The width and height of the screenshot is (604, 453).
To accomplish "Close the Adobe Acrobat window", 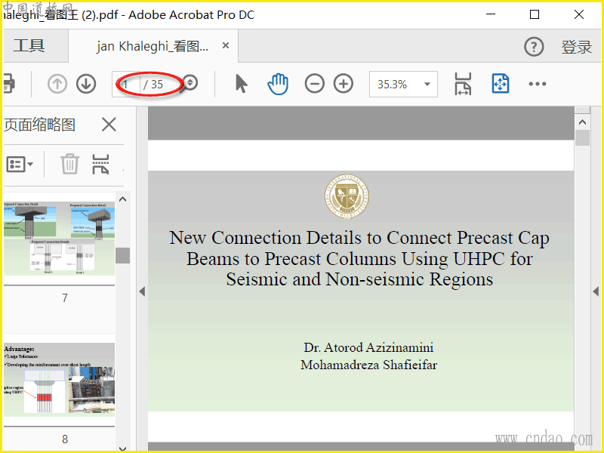I will click(579, 14).
